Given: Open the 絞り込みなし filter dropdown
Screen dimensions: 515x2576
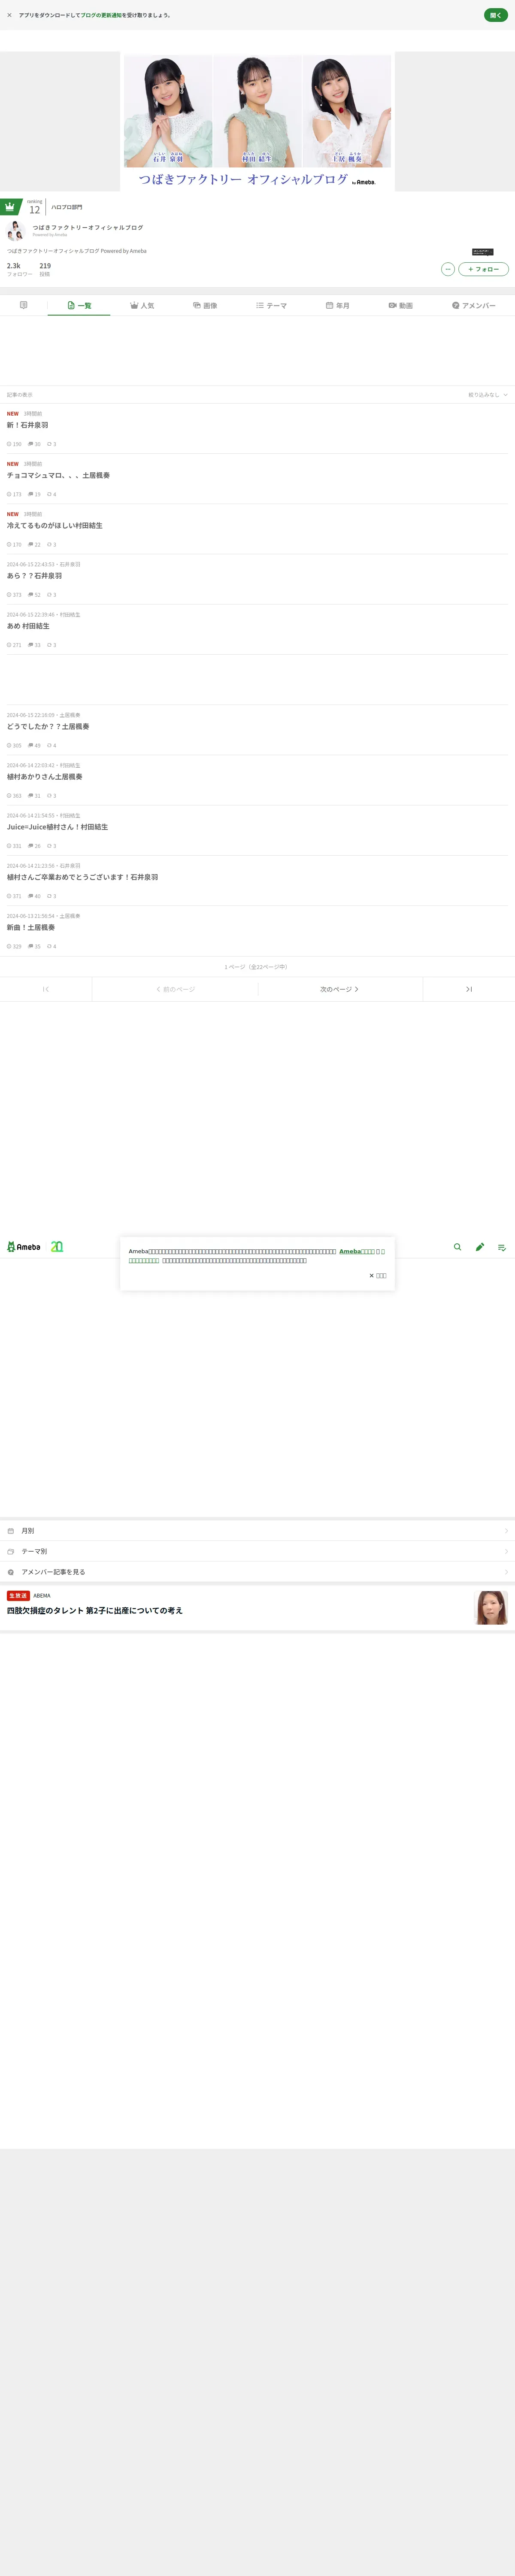Looking at the screenshot, I should pyautogui.click(x=488, y=395).
